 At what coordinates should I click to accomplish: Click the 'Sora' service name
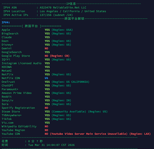pos(5,104)
